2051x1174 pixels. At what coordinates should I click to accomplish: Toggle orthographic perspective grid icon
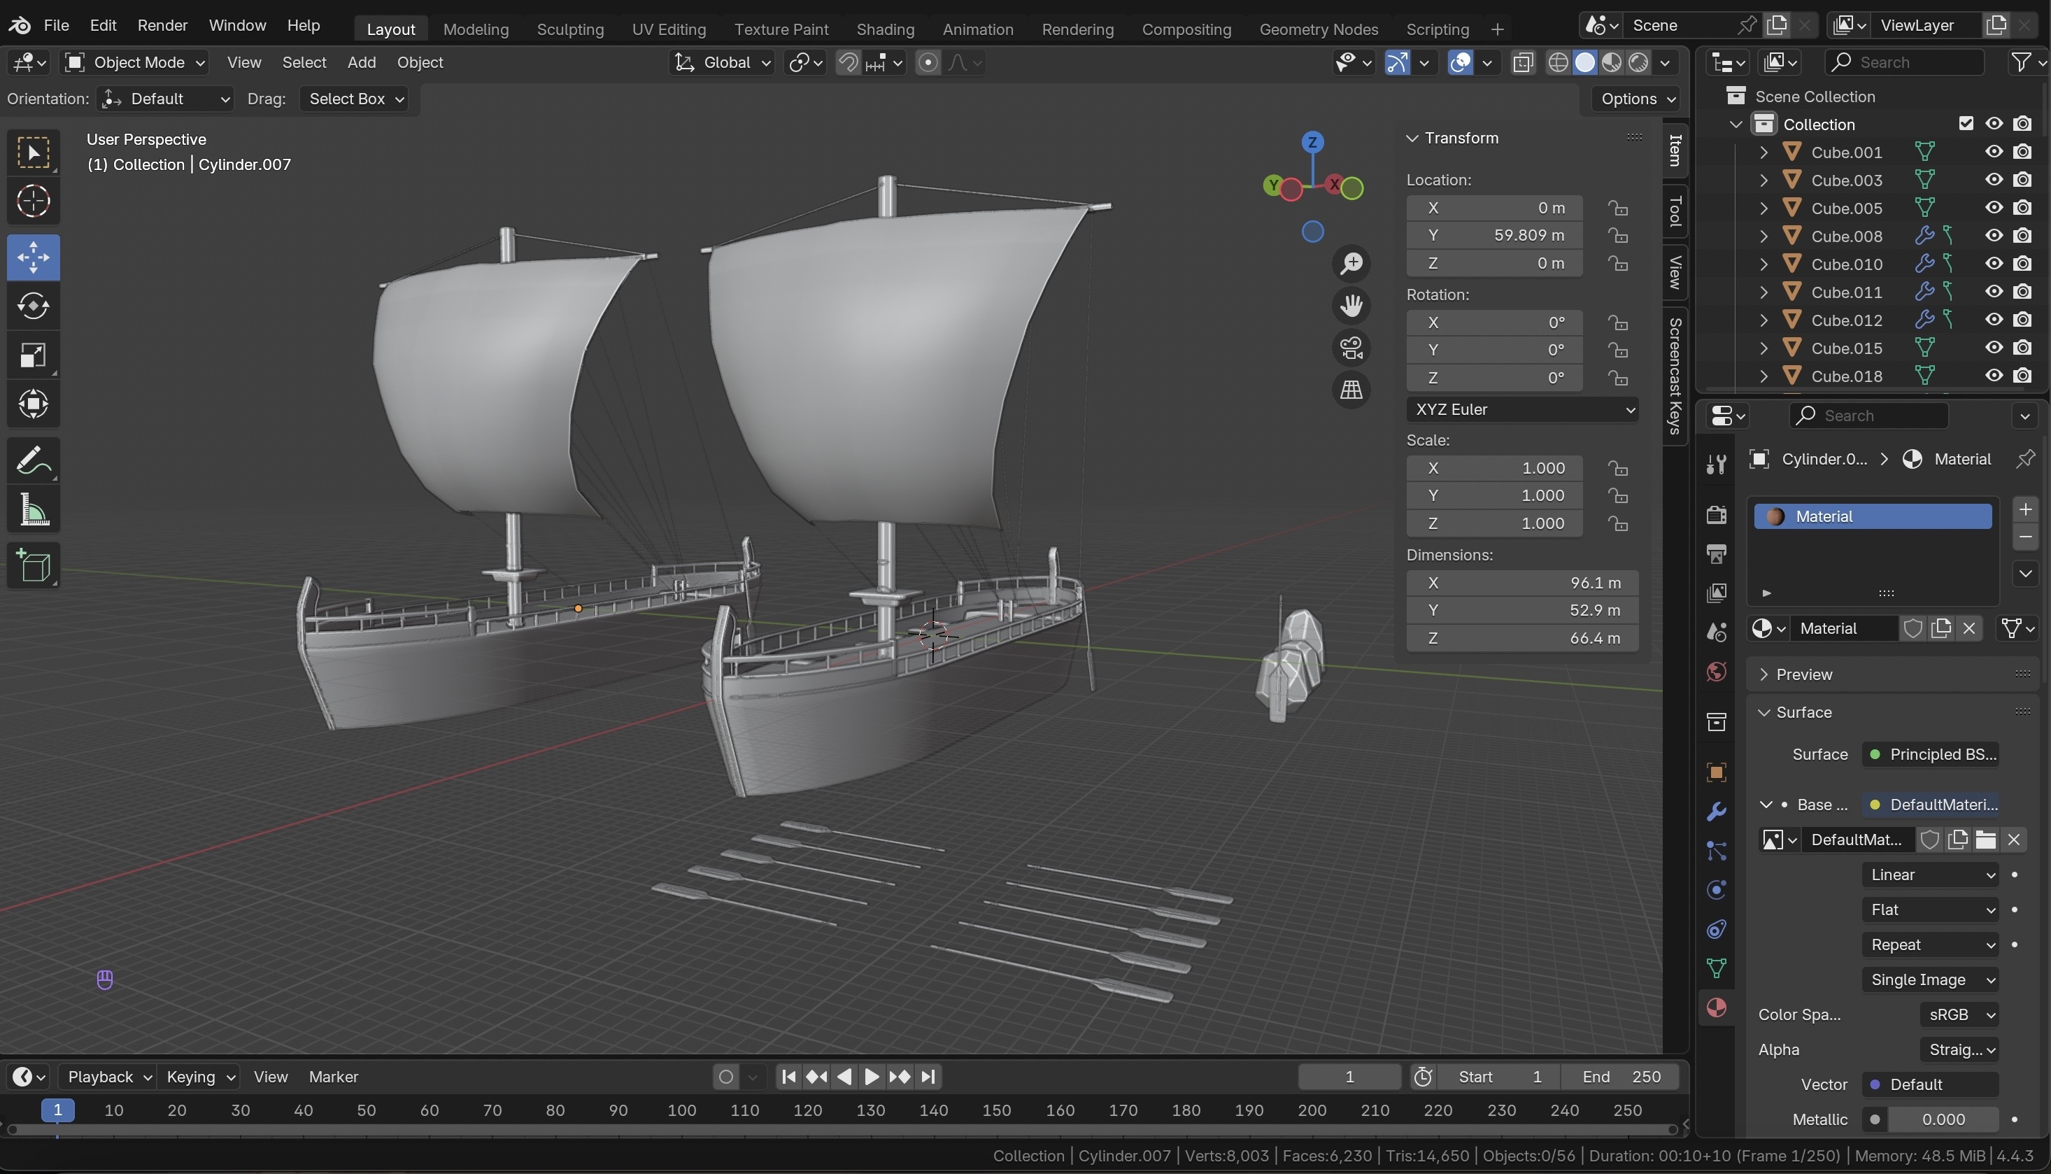tap(1351, 390)
